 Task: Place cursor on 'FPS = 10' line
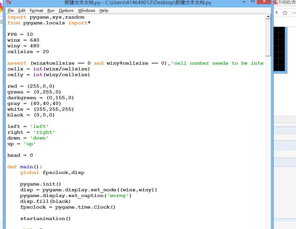click(x=20, y=34)
